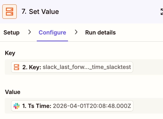Screen dimensions: 163x119
Task: Click the Key field label
Action: click(10, 53)
